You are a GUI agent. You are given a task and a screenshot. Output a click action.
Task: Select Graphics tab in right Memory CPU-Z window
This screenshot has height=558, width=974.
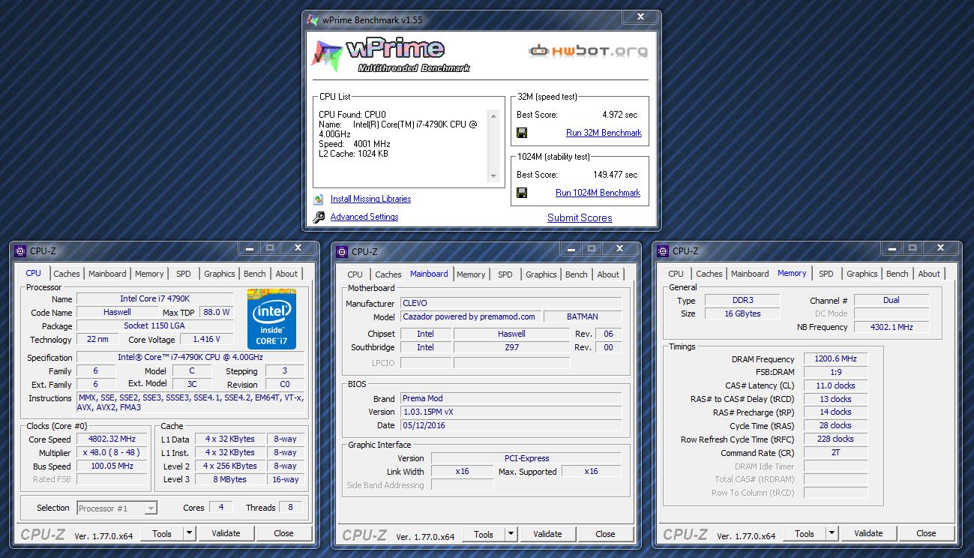coord(862,274)
